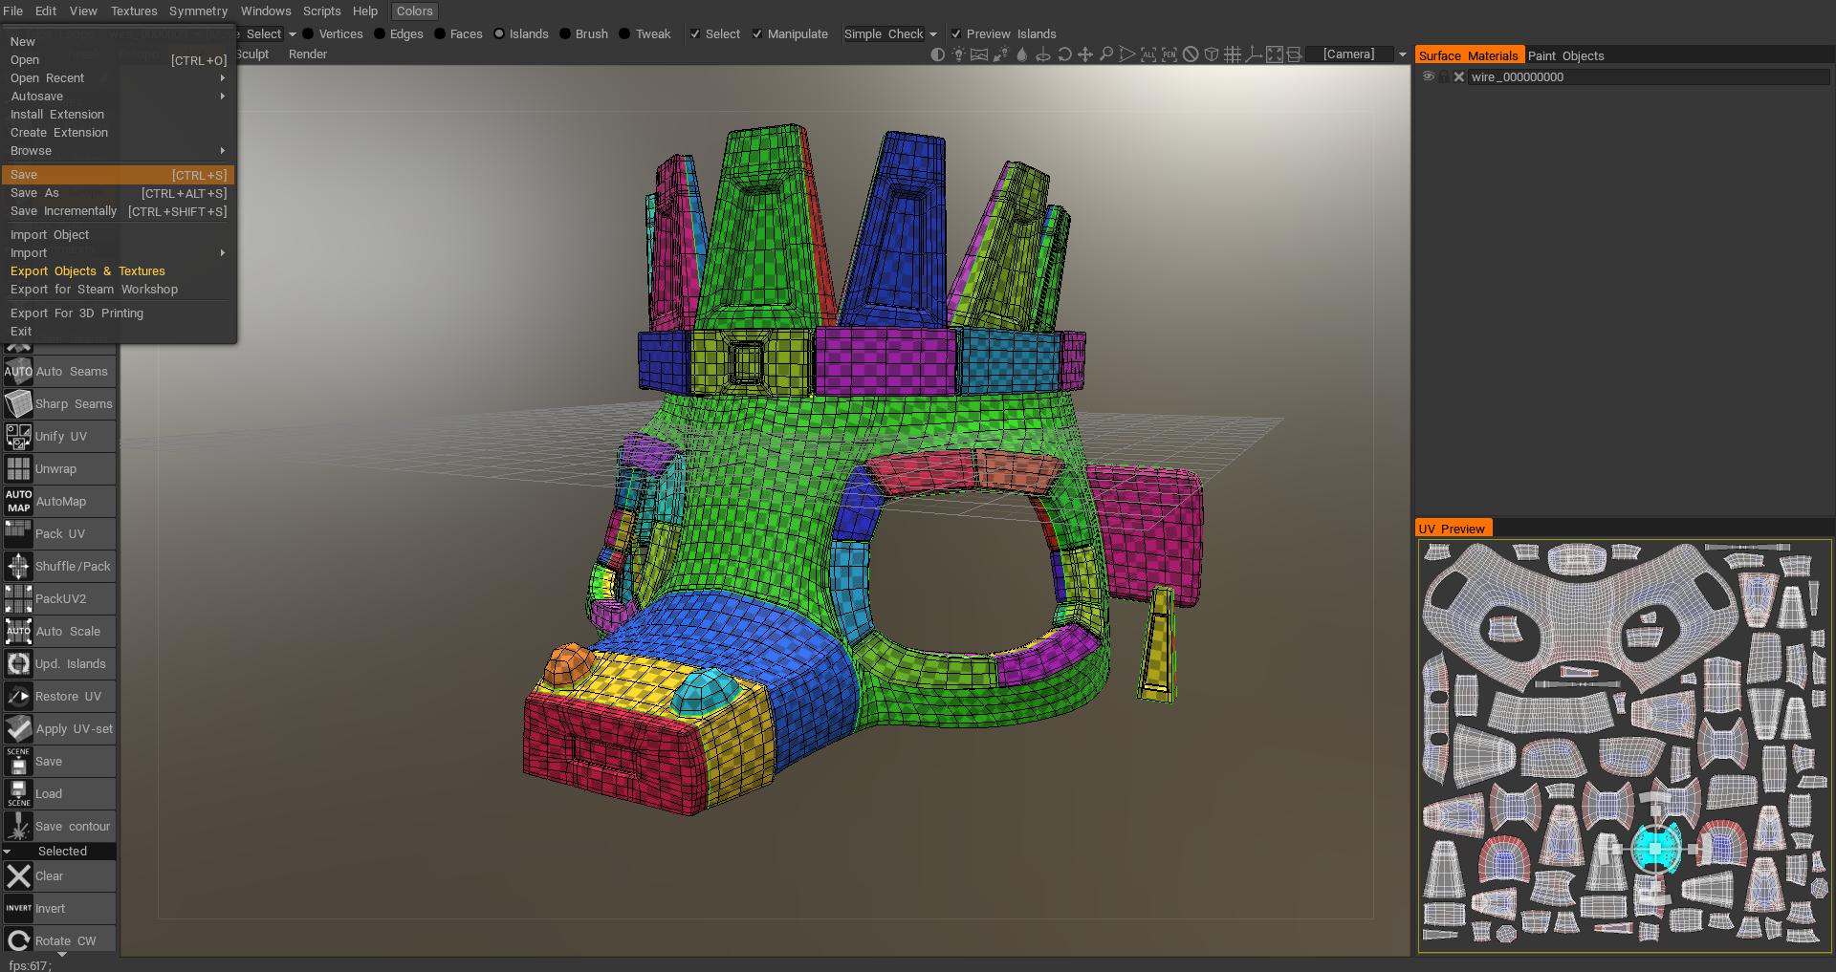Click the Sharp Seams cube icon
This screenshot has height=972, width=1836.
(18, 404)
